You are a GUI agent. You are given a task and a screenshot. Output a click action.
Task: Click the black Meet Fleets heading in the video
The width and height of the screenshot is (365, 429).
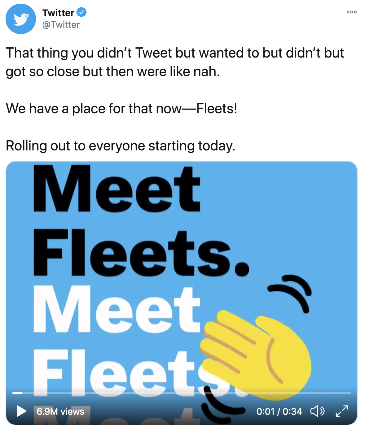click(x=141, y=220)
